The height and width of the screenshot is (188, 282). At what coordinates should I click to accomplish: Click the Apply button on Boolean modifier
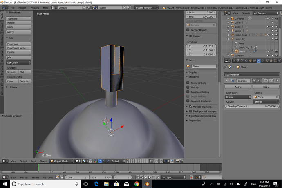coord(238,87)
